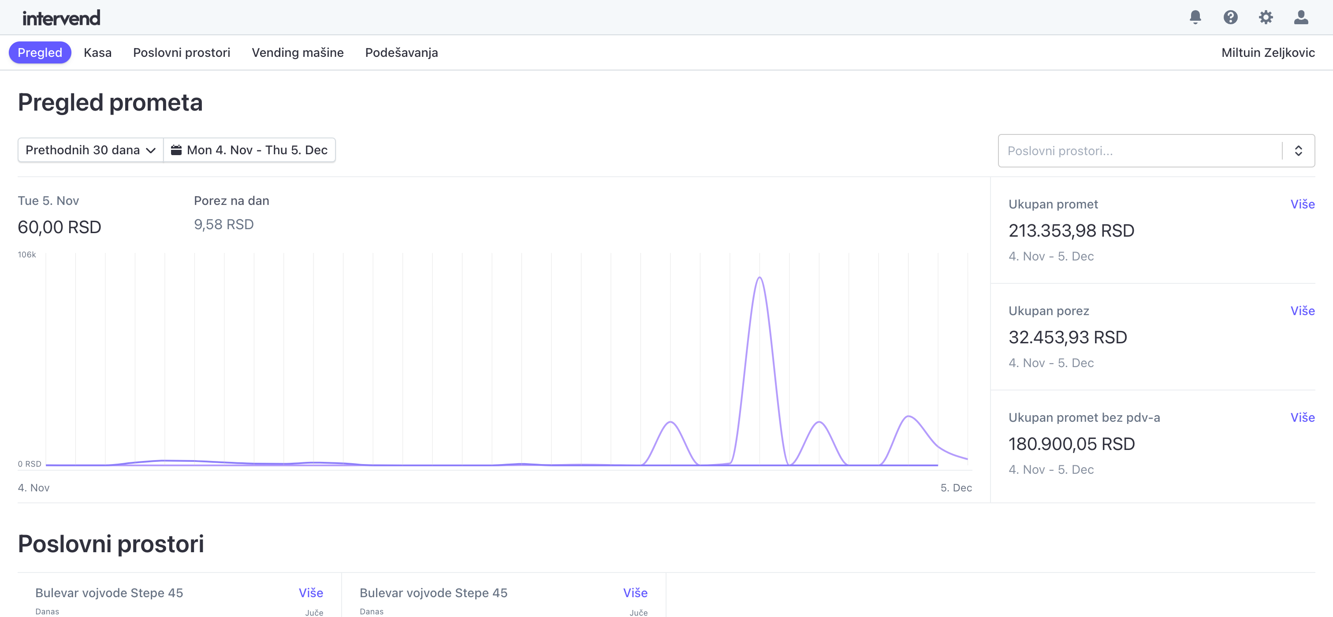Viewport: 1333px width, 617px height.
Task: Switch to the Kasa tab
Action: (97, 52)
